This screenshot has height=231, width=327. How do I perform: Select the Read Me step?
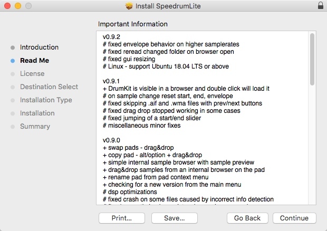[x=34, y=61]
